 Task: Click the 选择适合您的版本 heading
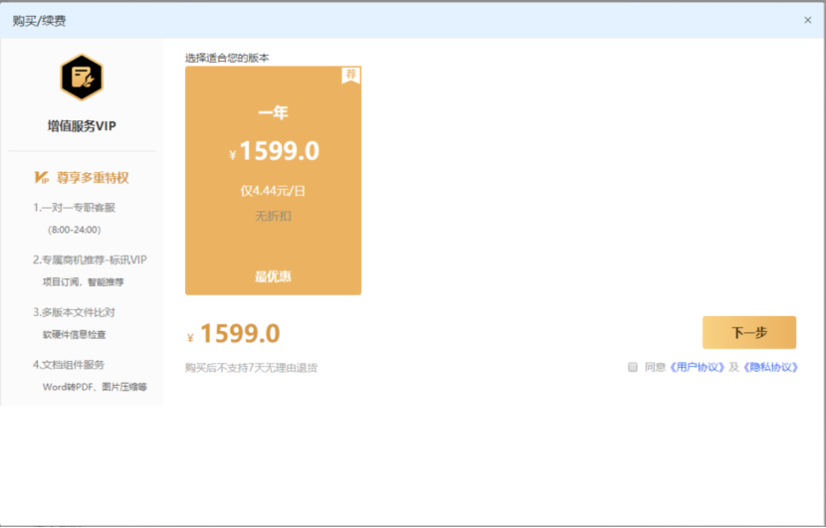[227, 58]
